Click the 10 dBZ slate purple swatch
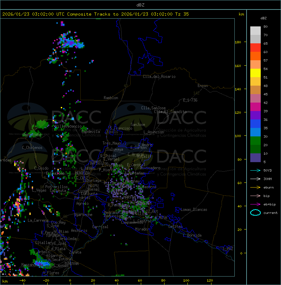 [255, 158]
